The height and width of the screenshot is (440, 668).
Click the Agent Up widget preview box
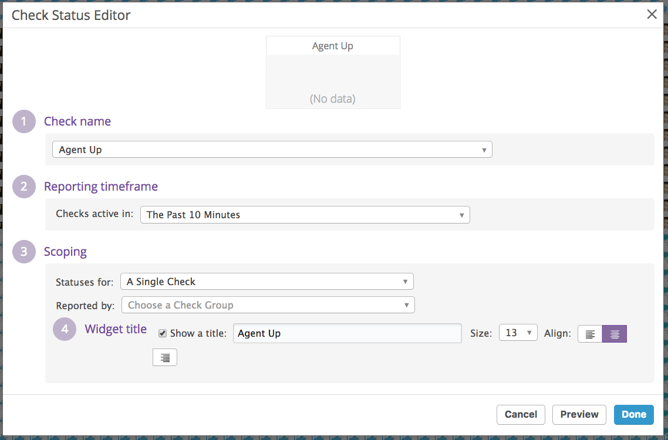pos(333,72)
